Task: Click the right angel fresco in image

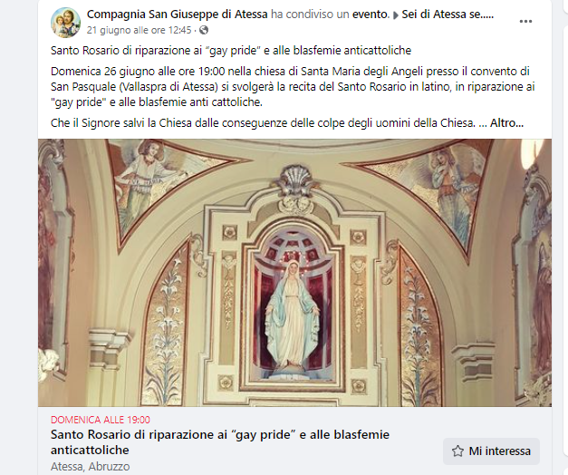Action: pos(444,189)
